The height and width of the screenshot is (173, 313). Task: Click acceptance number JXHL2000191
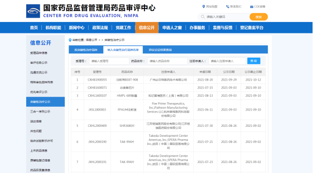[x=97, y=162]
